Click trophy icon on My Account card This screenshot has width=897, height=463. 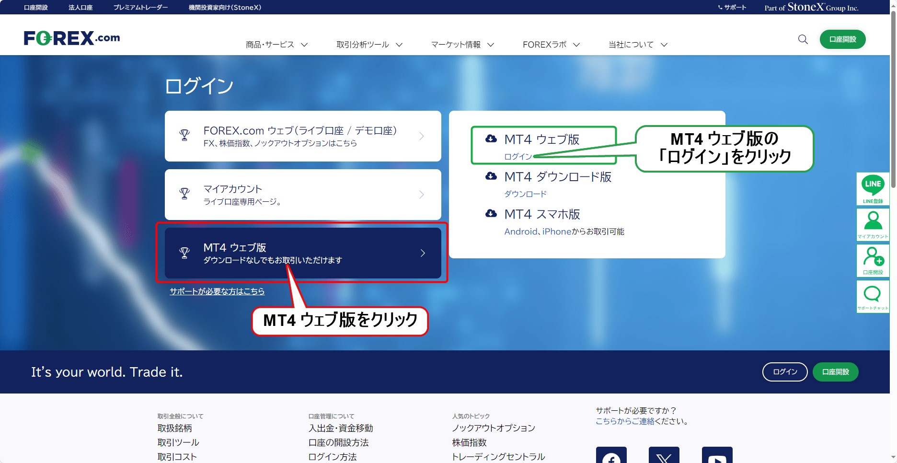tap(184, 194)
